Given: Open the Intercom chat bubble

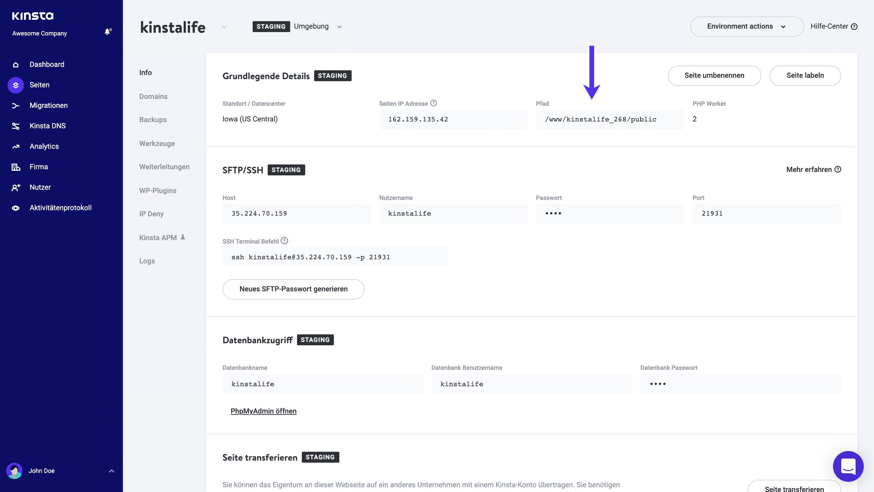Looking at the screenshot, I should coord(849,466).
